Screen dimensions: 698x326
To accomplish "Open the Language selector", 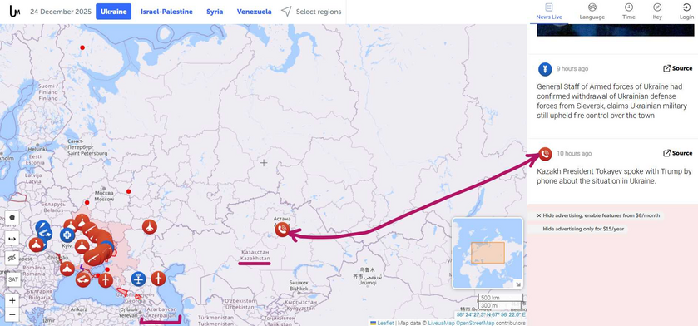I will tap(592, 12).
